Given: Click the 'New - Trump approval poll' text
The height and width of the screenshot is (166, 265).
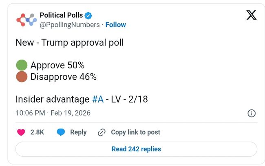Looking at the screenshot, I should coord(69,43).
